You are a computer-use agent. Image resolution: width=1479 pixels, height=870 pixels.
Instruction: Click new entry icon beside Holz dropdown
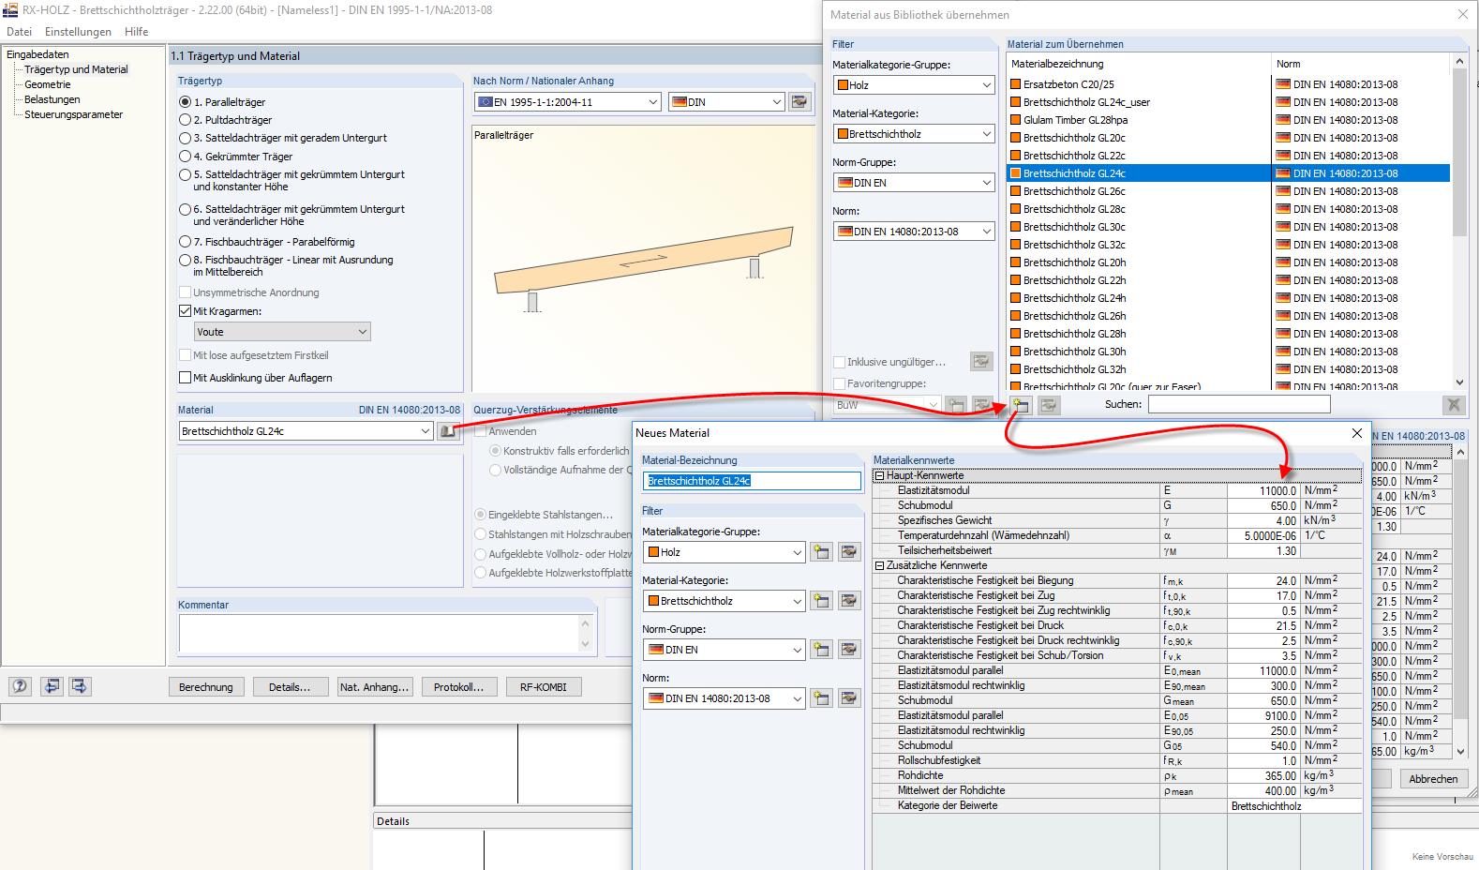coord(822,552)
